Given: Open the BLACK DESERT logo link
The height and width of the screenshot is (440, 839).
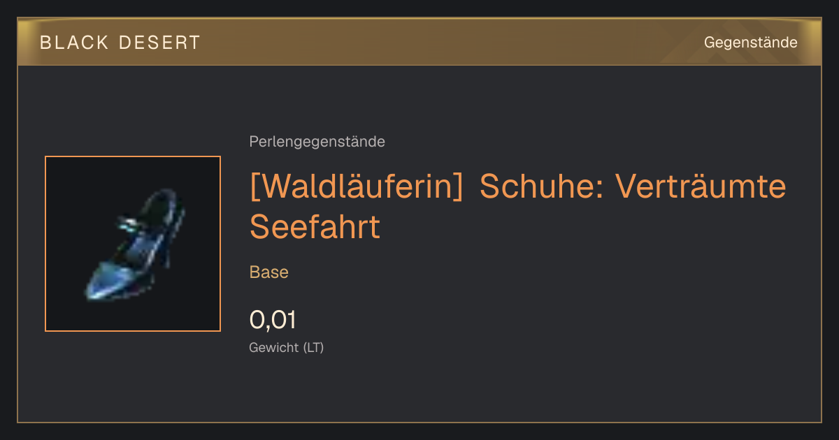Looking at the screenshot, I should (120, 43).
